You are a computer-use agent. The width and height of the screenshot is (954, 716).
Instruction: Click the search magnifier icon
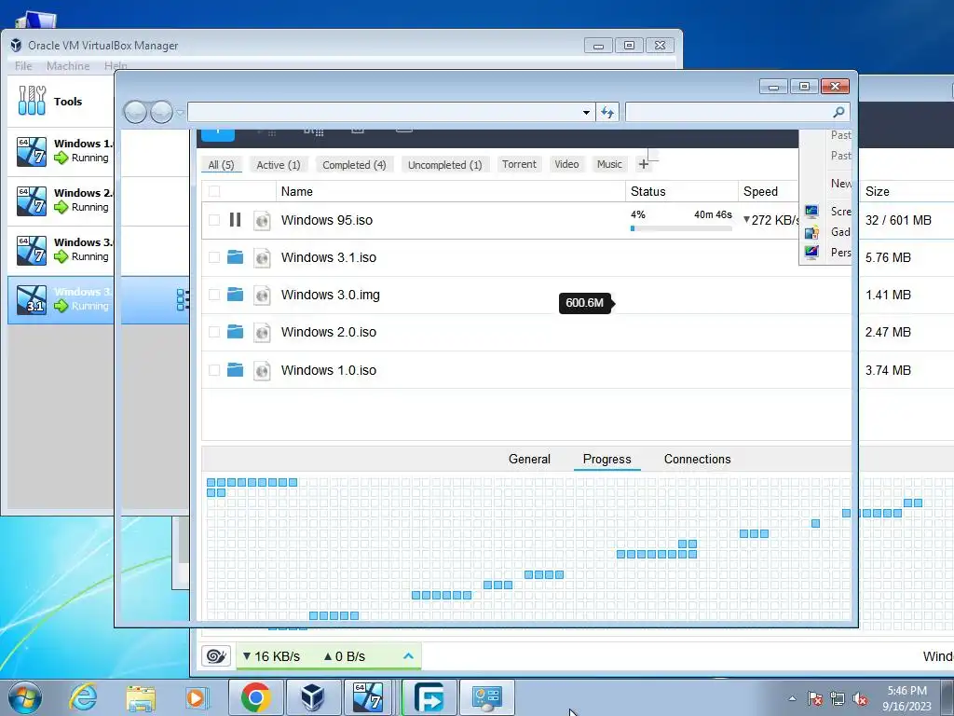point(838,112)
